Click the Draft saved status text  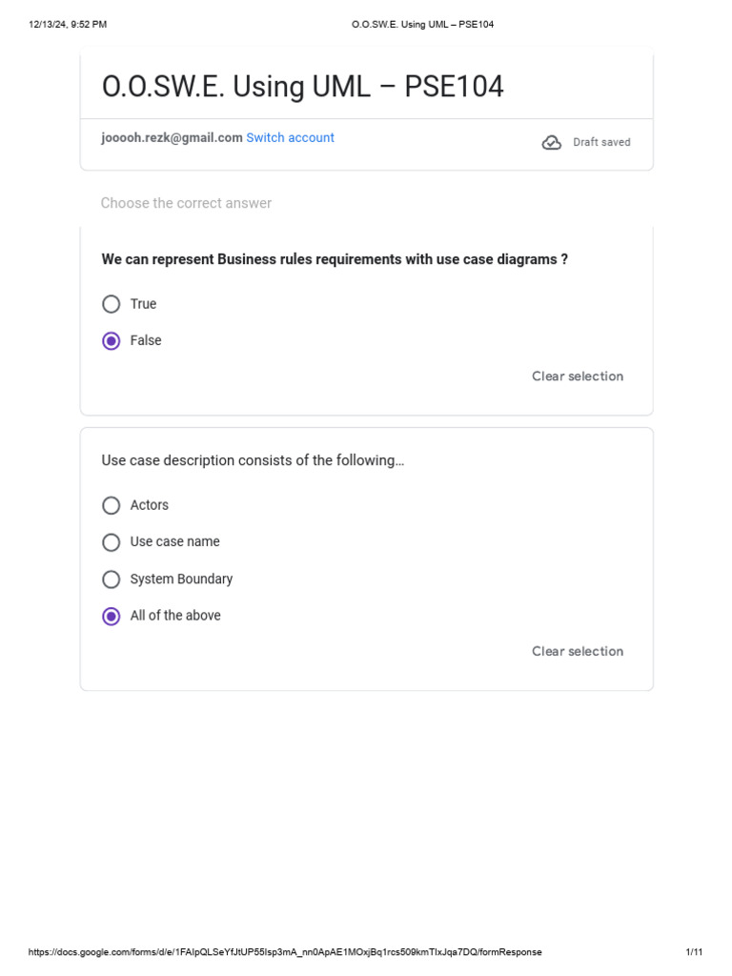(601, 142)
